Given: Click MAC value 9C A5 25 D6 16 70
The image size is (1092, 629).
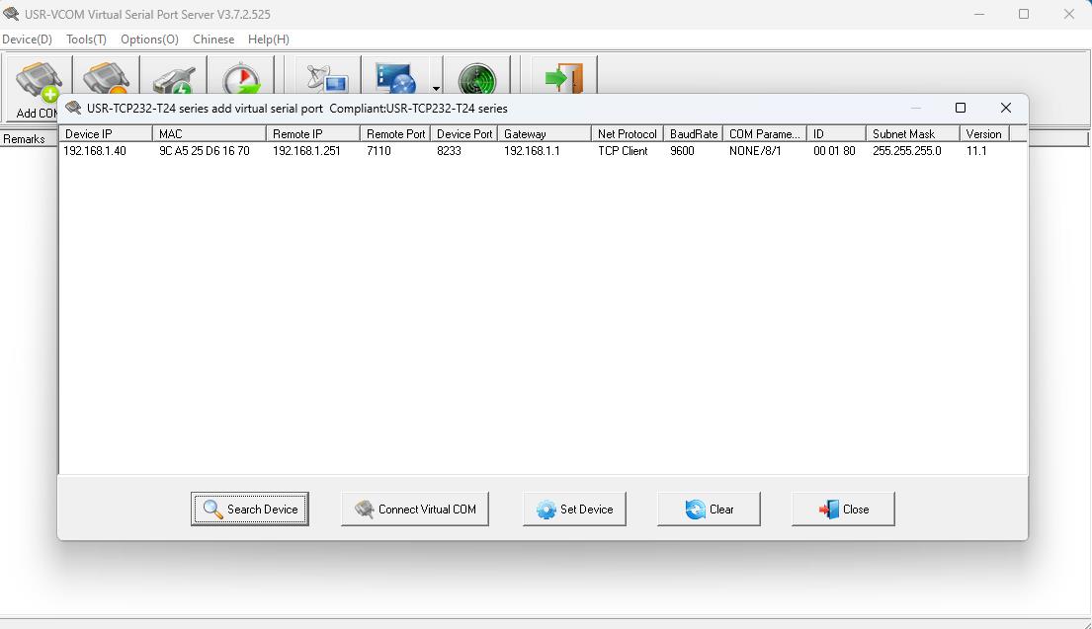Looking at the screenshot, I should 204,151.
